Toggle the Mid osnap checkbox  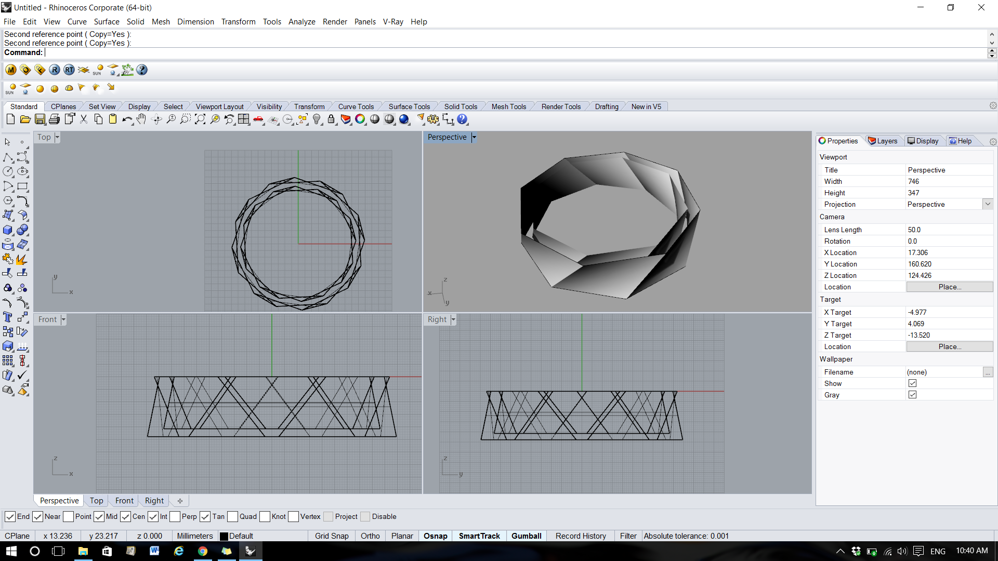[99, 516]
